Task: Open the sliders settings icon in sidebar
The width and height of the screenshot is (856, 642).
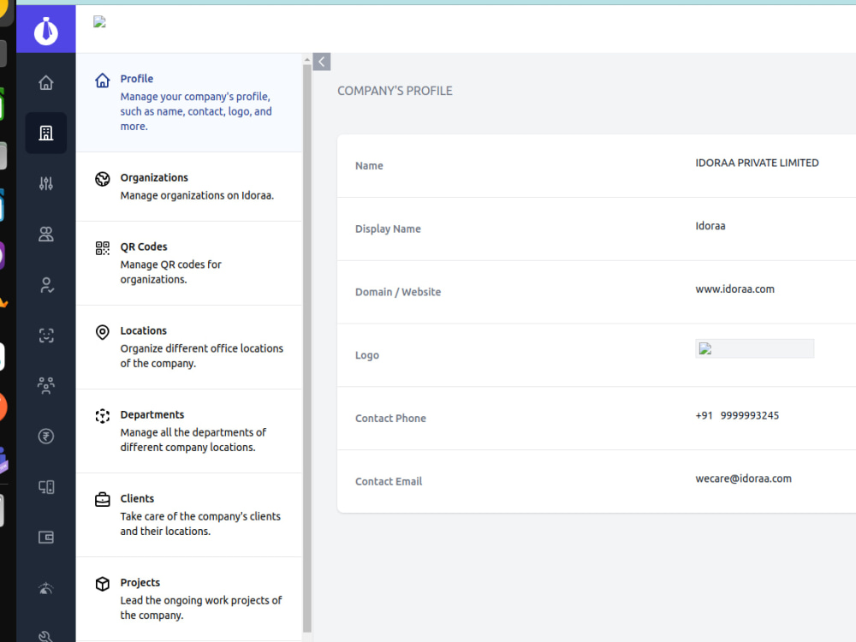Action: [46, 183]
